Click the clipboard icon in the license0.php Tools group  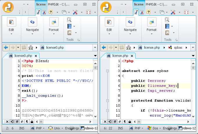69,33
